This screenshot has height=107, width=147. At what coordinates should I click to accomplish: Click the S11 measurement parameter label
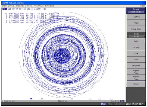click(x=10, y=9)
